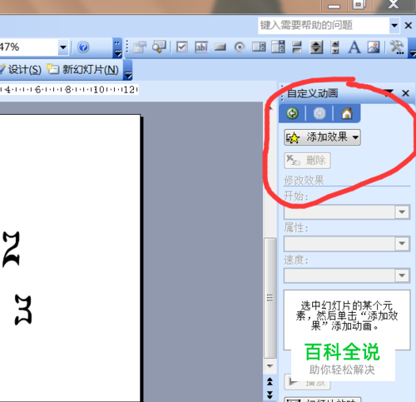Screen dimensions: 416x402
Task: Open the 添加效果 add effect menu
Action: [x=322, y=137]
